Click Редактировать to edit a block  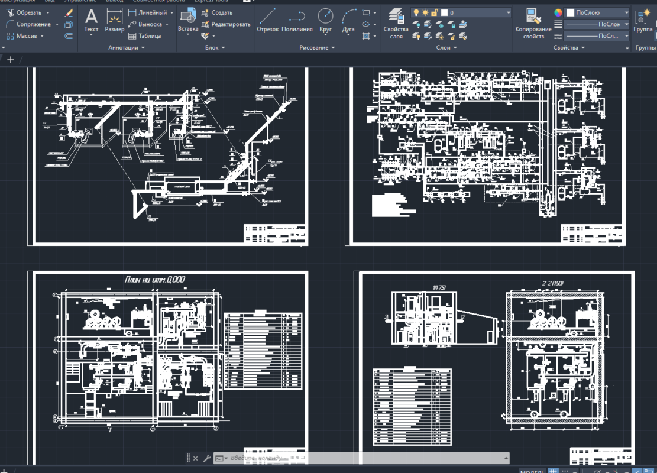[x=226, y=24]
